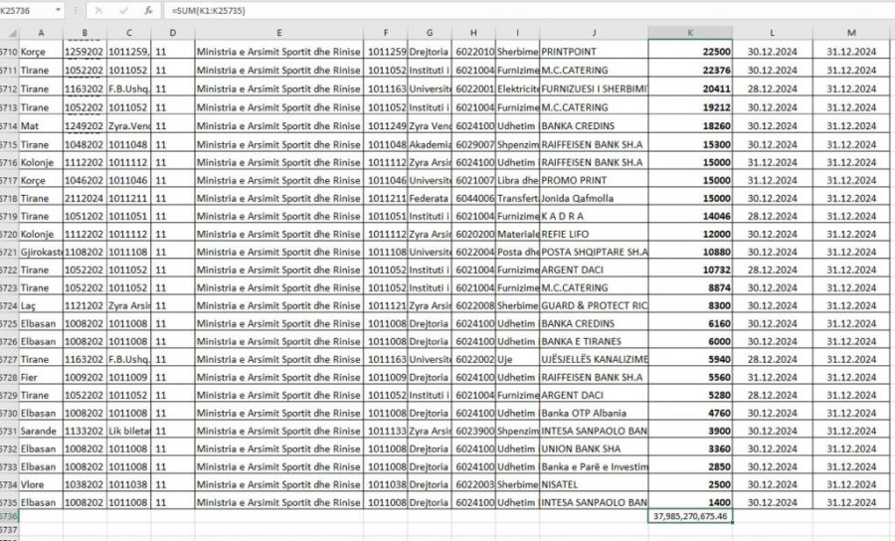The width and height of the screenshot is (895, 541).
Task: Select the cell with value 1400
Action: 690,502
